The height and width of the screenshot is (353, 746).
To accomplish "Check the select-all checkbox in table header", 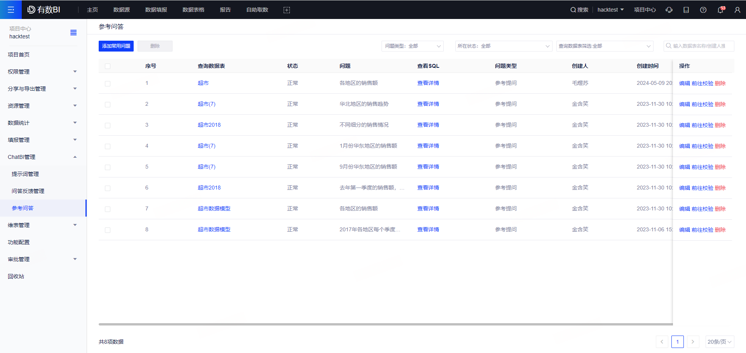I will coord(108,66).
